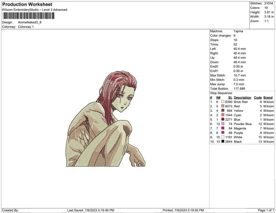The width and height of the screenshot is (276, 213).
Task: Click the stitch count 2644 in Black row
Action: [x=229, y=141]
